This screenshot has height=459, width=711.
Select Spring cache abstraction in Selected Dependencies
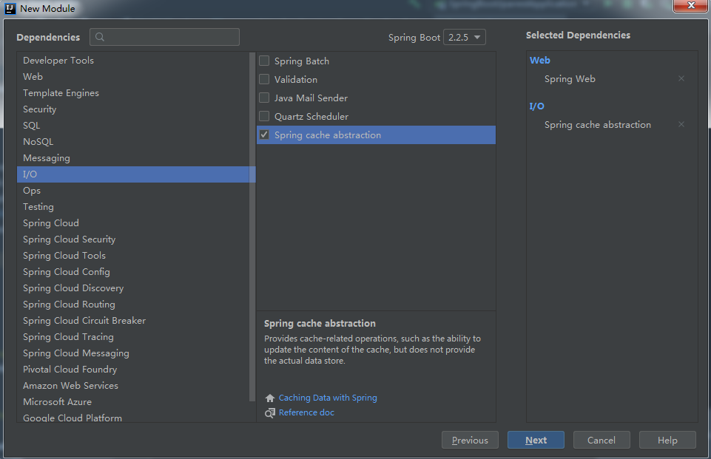(x=598, y=125)
